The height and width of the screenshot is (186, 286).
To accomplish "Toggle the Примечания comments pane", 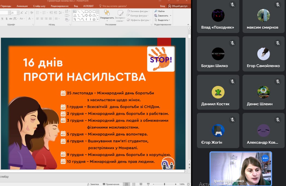I will pos(111,184).
